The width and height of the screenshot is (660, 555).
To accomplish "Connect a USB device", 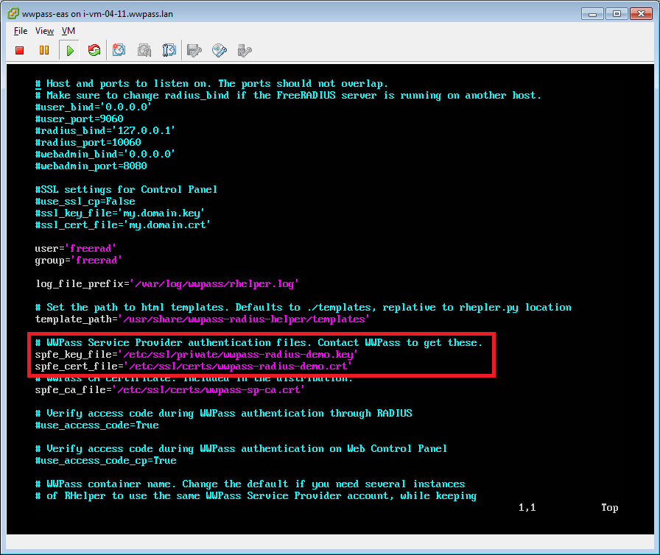I will 245,49.
